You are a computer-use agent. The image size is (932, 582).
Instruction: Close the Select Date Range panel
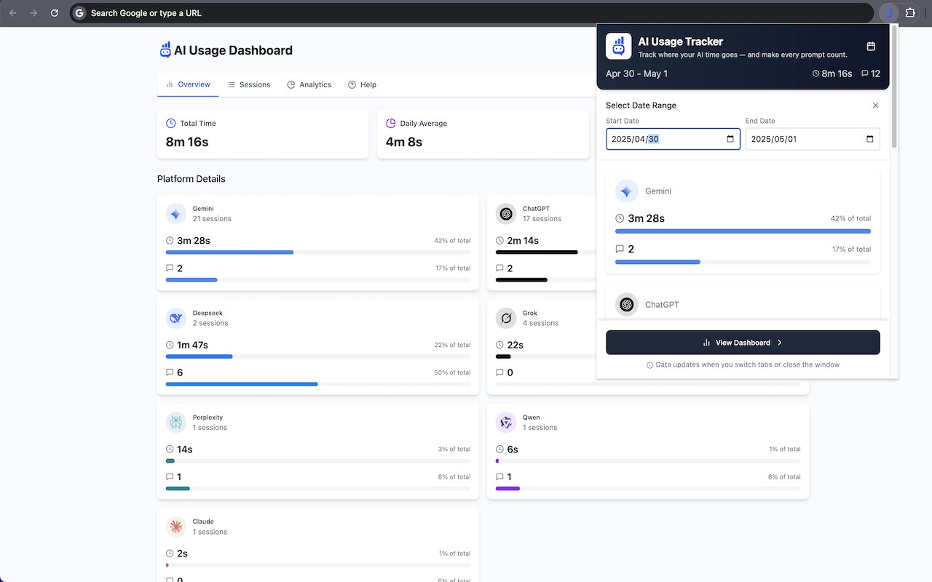[x=875, y=105]
